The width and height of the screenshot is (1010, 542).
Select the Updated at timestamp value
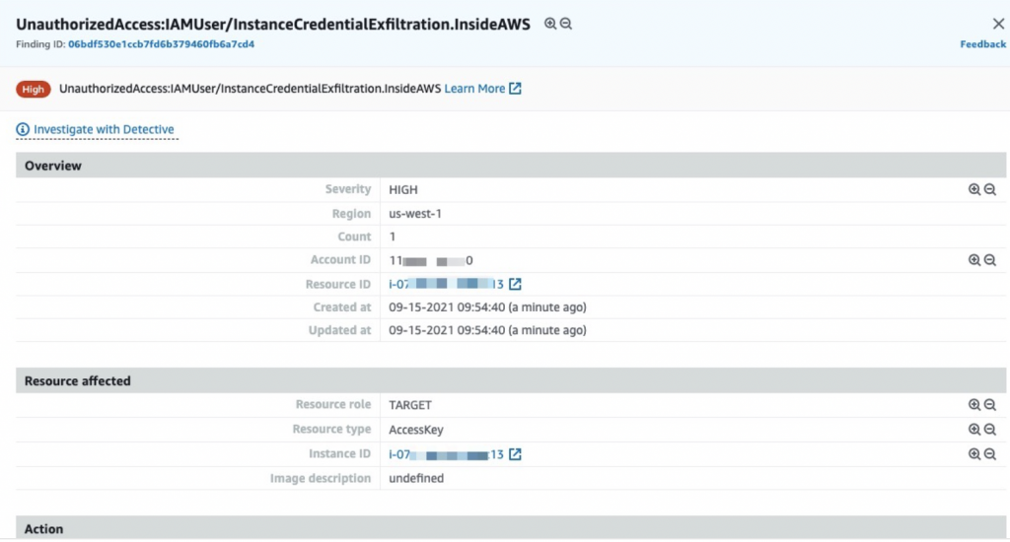pos(487,330)
